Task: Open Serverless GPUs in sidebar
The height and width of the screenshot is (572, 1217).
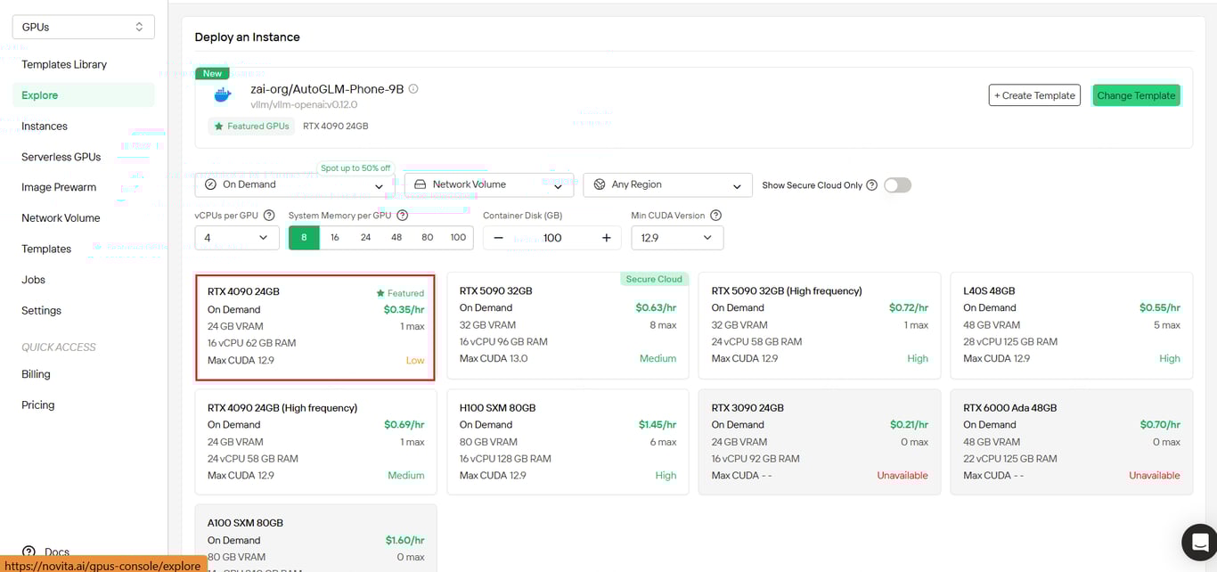Action: click(x=61, y=157)
